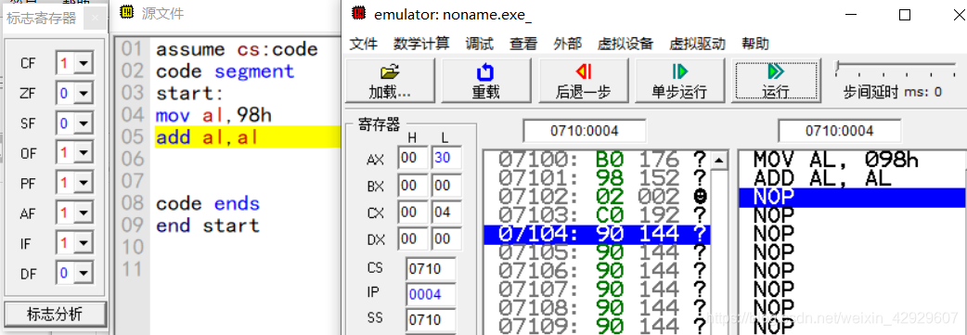Click the 标志分析 button
This screenshot has height=335, width=967.
click(x=55, y=314)
